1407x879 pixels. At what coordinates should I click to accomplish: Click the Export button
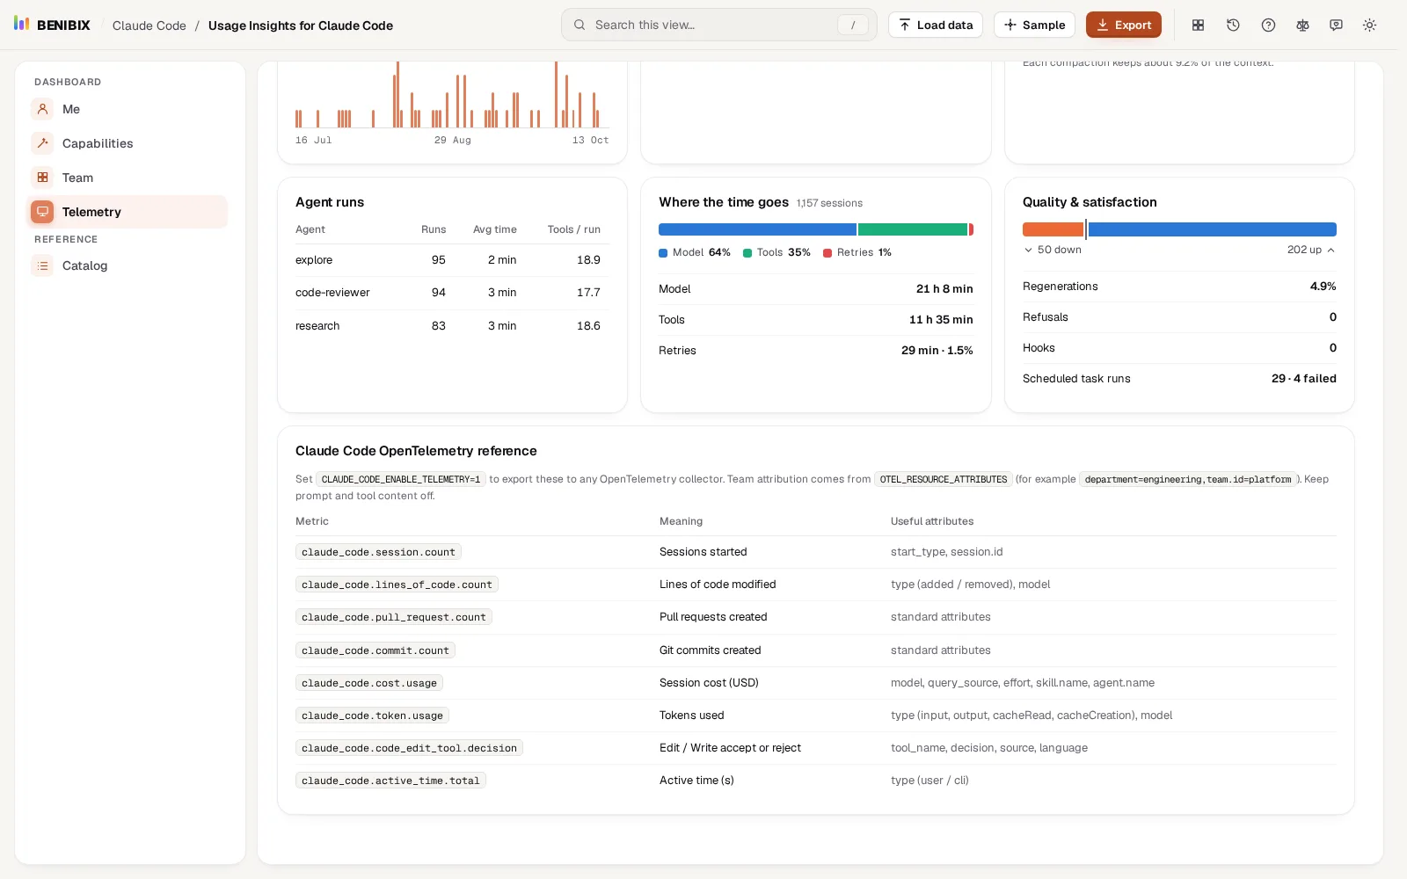pyautogui.click(x=1124, y=25)
